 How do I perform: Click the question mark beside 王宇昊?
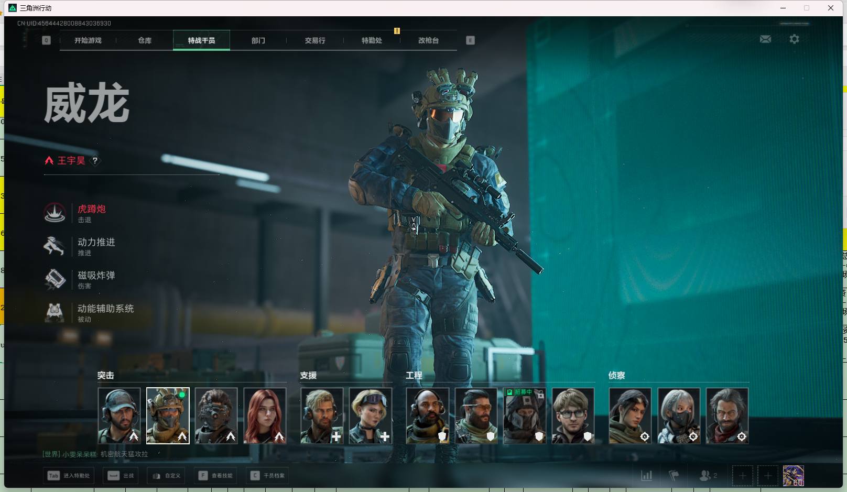[95, 161]
